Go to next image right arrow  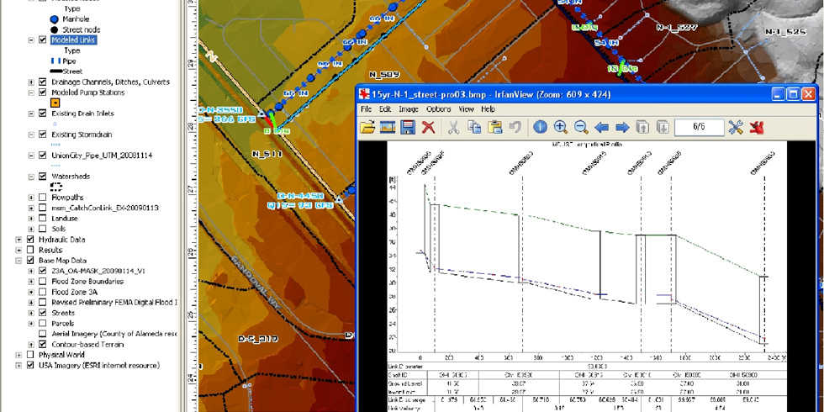pos(622,127)
